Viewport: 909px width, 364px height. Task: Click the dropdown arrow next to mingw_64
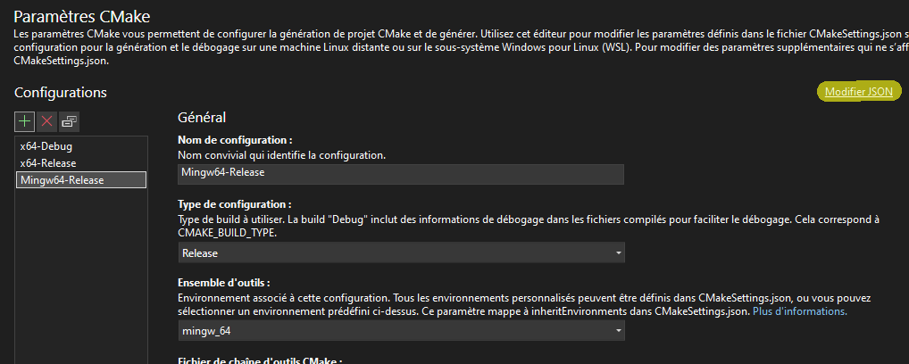618,331
